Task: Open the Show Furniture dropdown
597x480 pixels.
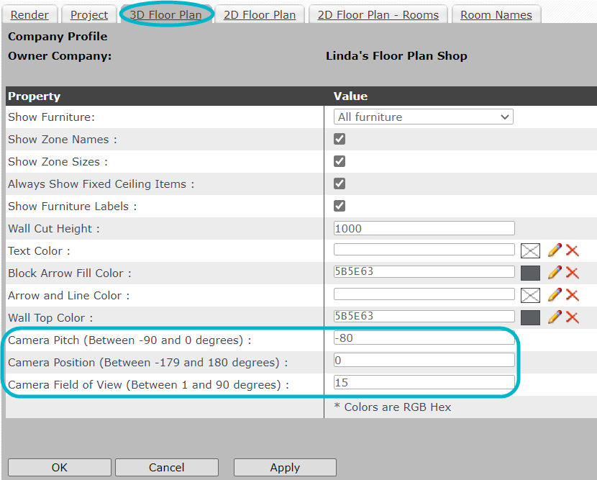Action: click(x=424, y=117)
